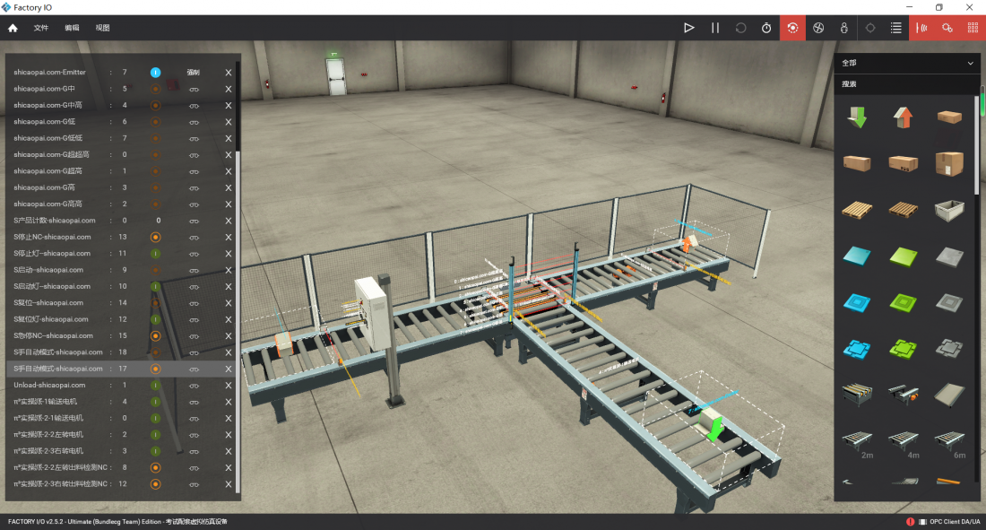Open the stopwatch time scale icon
The image size is (986, 530).
point(767,28)
